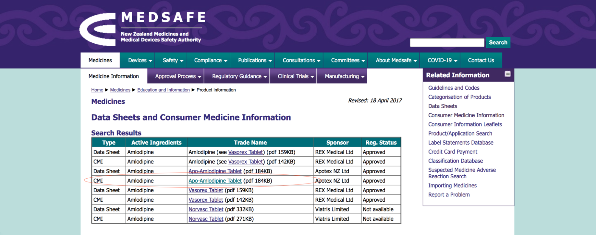
Task: Click Report a Problem link
Action: pyautogui.click(x=449, y=194)
